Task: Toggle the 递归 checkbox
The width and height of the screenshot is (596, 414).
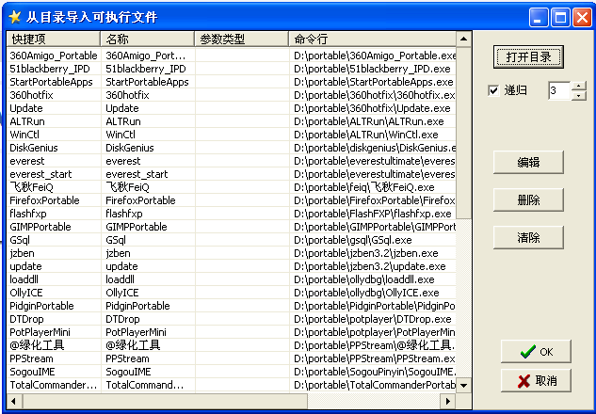Action: click(493, 90)
